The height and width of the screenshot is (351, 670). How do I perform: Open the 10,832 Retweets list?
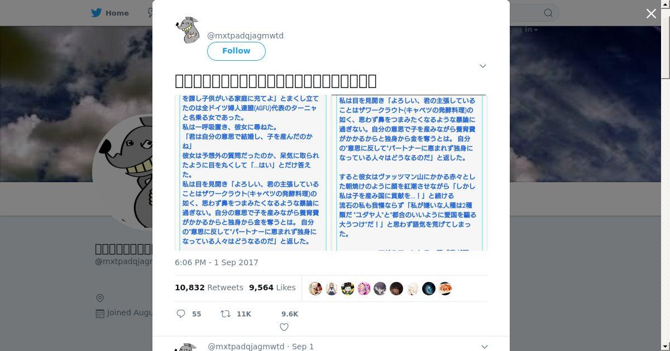209,287
